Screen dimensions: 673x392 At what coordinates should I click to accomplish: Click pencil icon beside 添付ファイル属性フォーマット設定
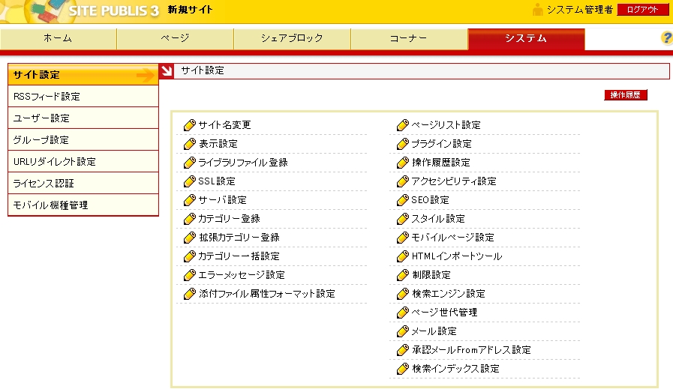190,294
